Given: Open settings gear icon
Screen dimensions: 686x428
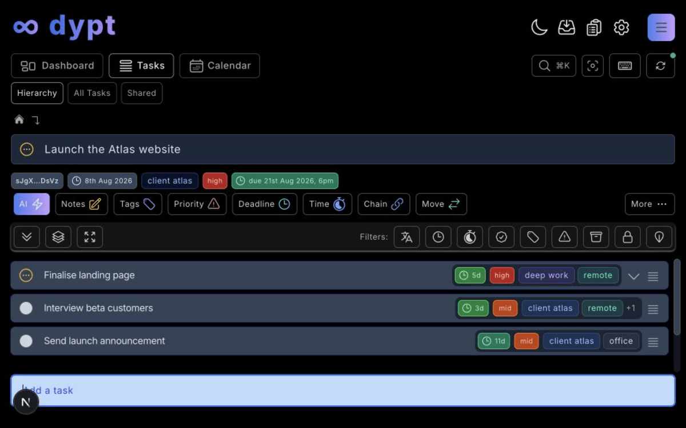Looking at the screenshot, I should click(621, 27).
